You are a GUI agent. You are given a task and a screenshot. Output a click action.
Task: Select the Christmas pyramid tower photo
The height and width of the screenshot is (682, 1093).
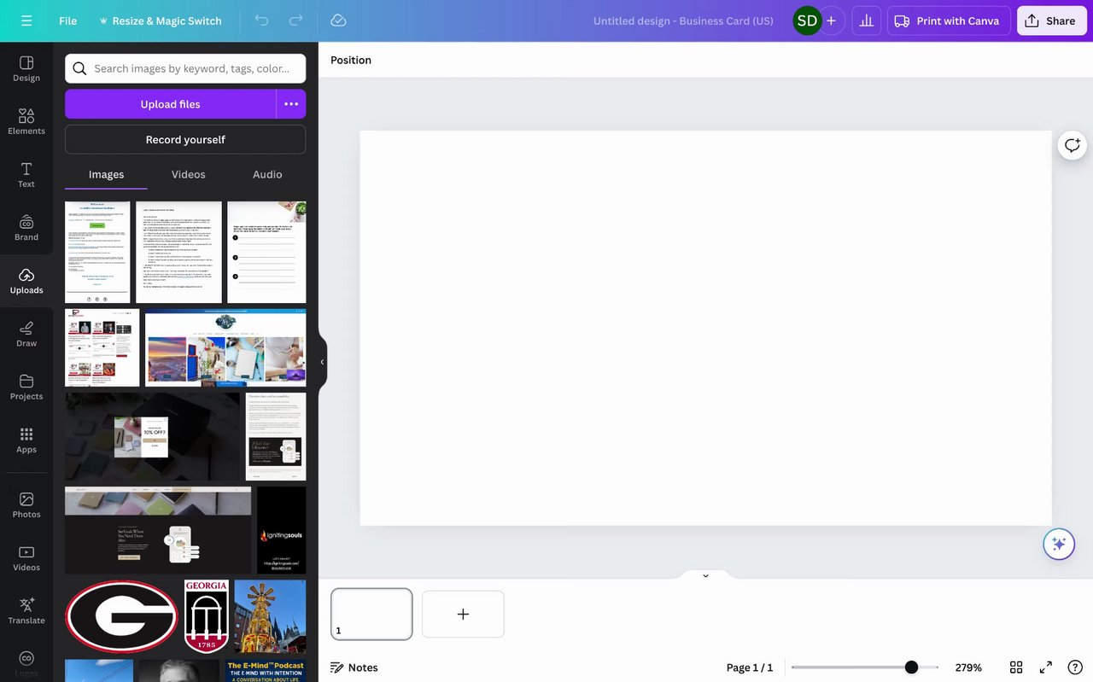(x=270, y=616)
